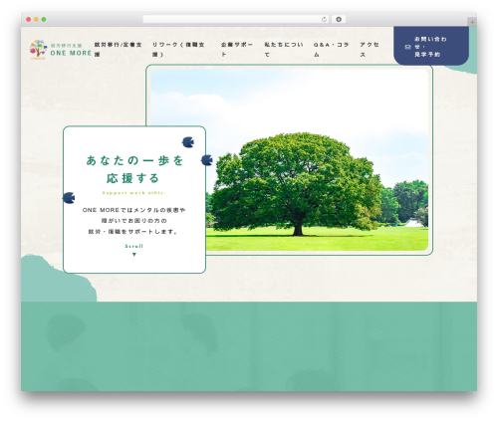The height and width of the screenshot is (421, 498).
Task: Open the アクセス menu item
Action: point(370,50)
